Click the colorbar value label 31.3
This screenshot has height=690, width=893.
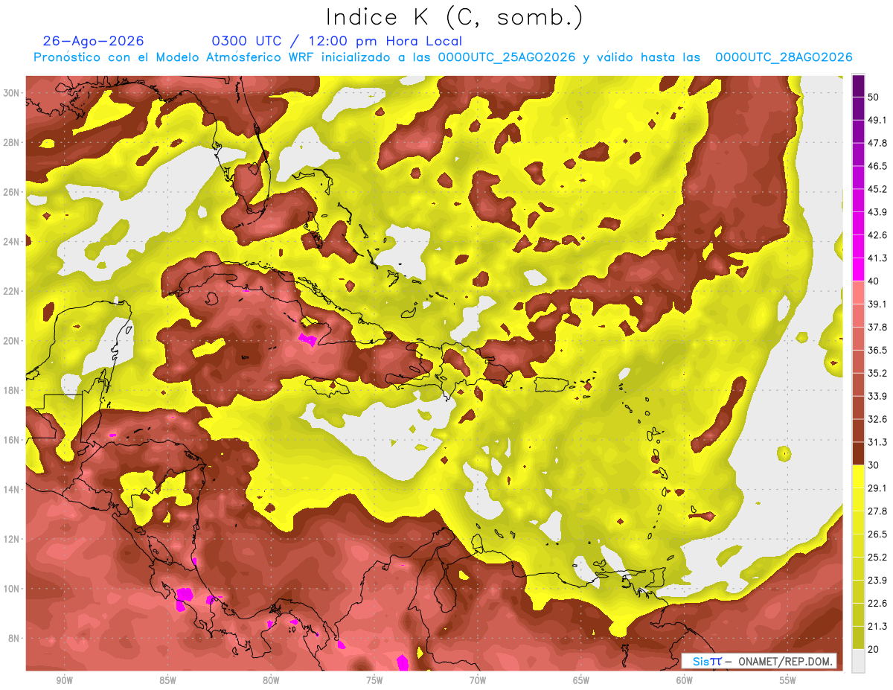(877, 442)
